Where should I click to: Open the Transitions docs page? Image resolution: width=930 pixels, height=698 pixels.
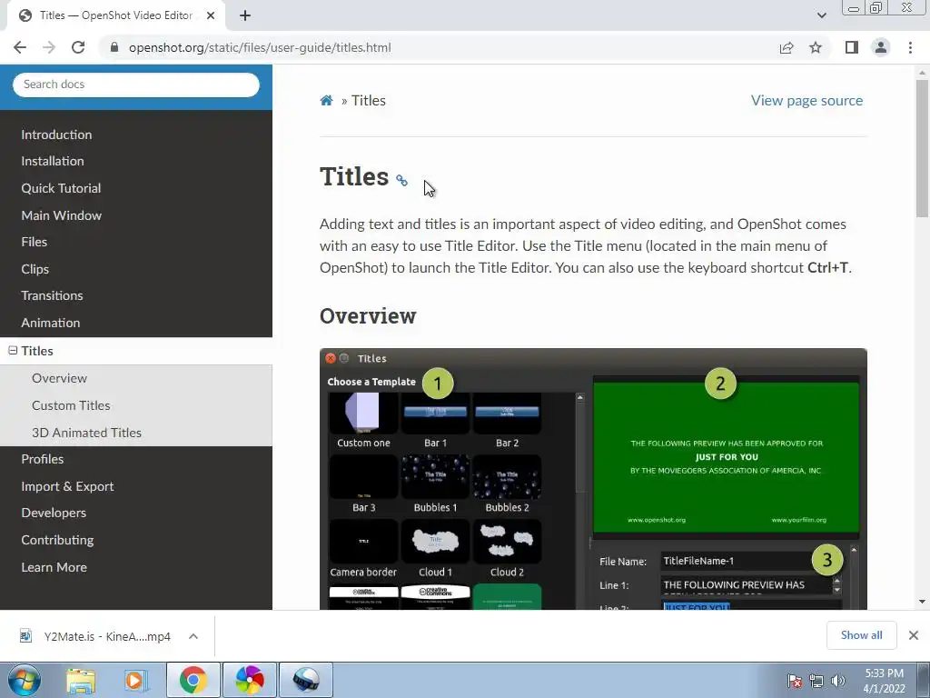(52, 295)
